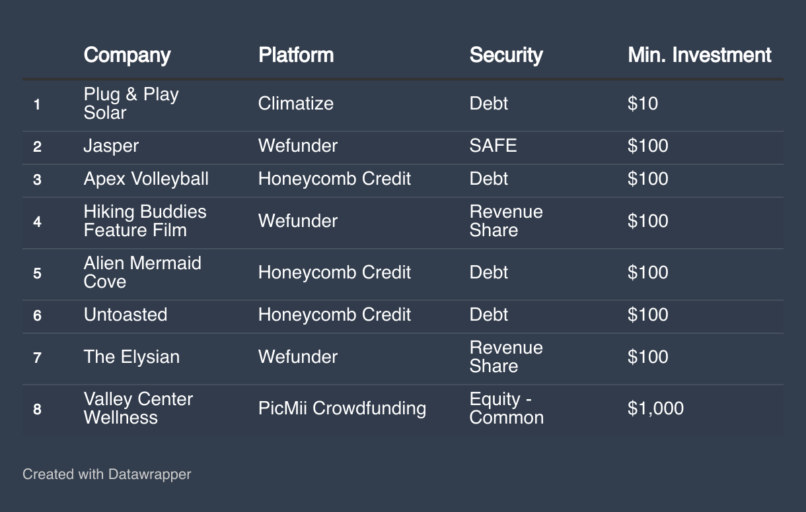806x512 pixels.
Task: Click the Climatize platform cell
Action: (x=296, y=104)
